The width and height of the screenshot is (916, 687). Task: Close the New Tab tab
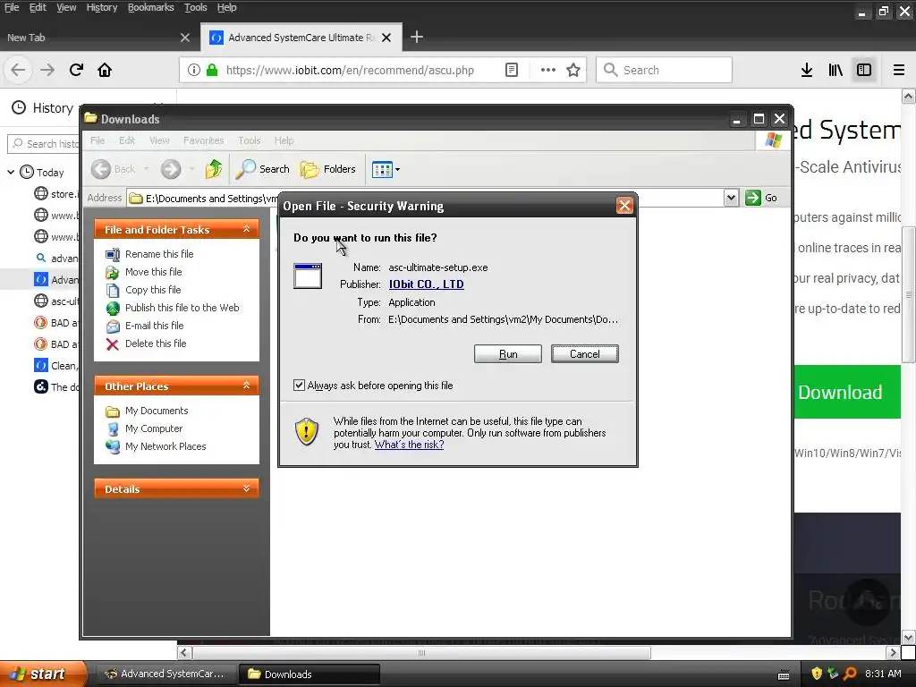(x=185, y=38)
